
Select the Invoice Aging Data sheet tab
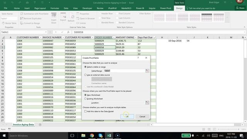point(23,124)
